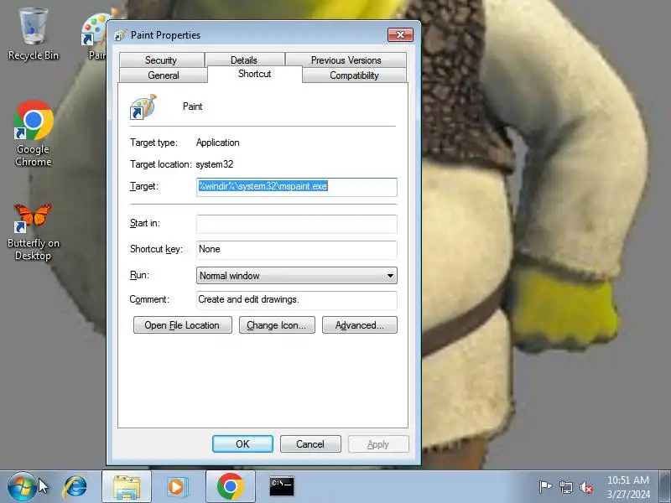Open Command Prompt from the taskbar
The width and height of the screenshot is (671, 503).
click(282, 487)
